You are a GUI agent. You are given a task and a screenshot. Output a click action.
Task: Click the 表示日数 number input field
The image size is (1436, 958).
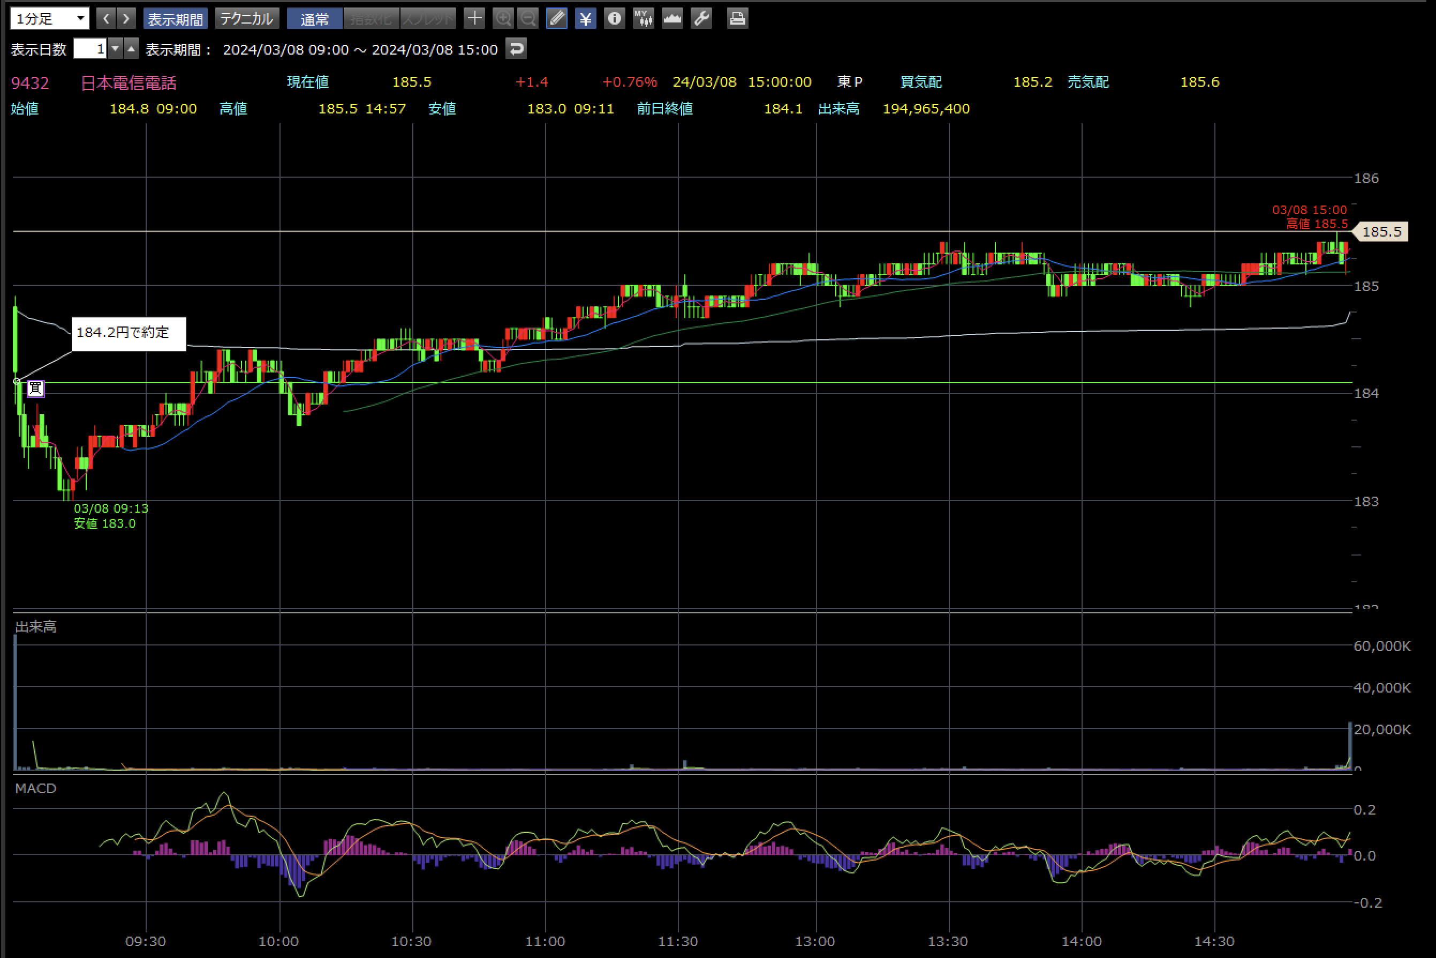[89, 48]
